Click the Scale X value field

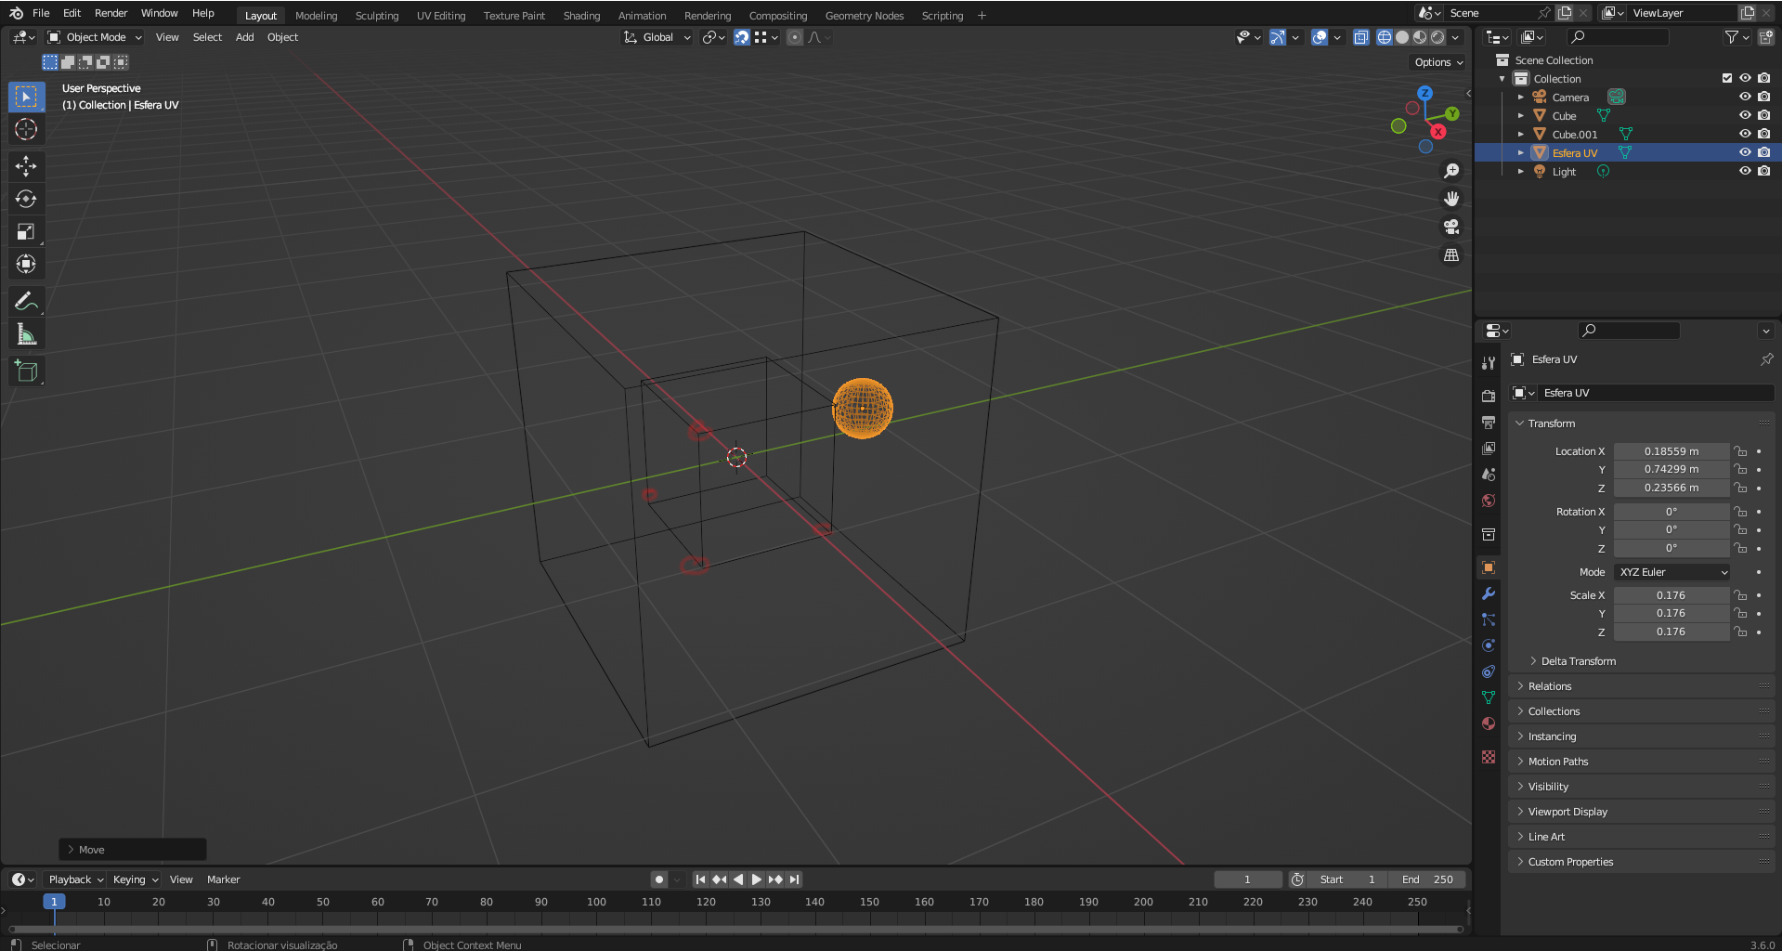click(x=1671, y=595)
